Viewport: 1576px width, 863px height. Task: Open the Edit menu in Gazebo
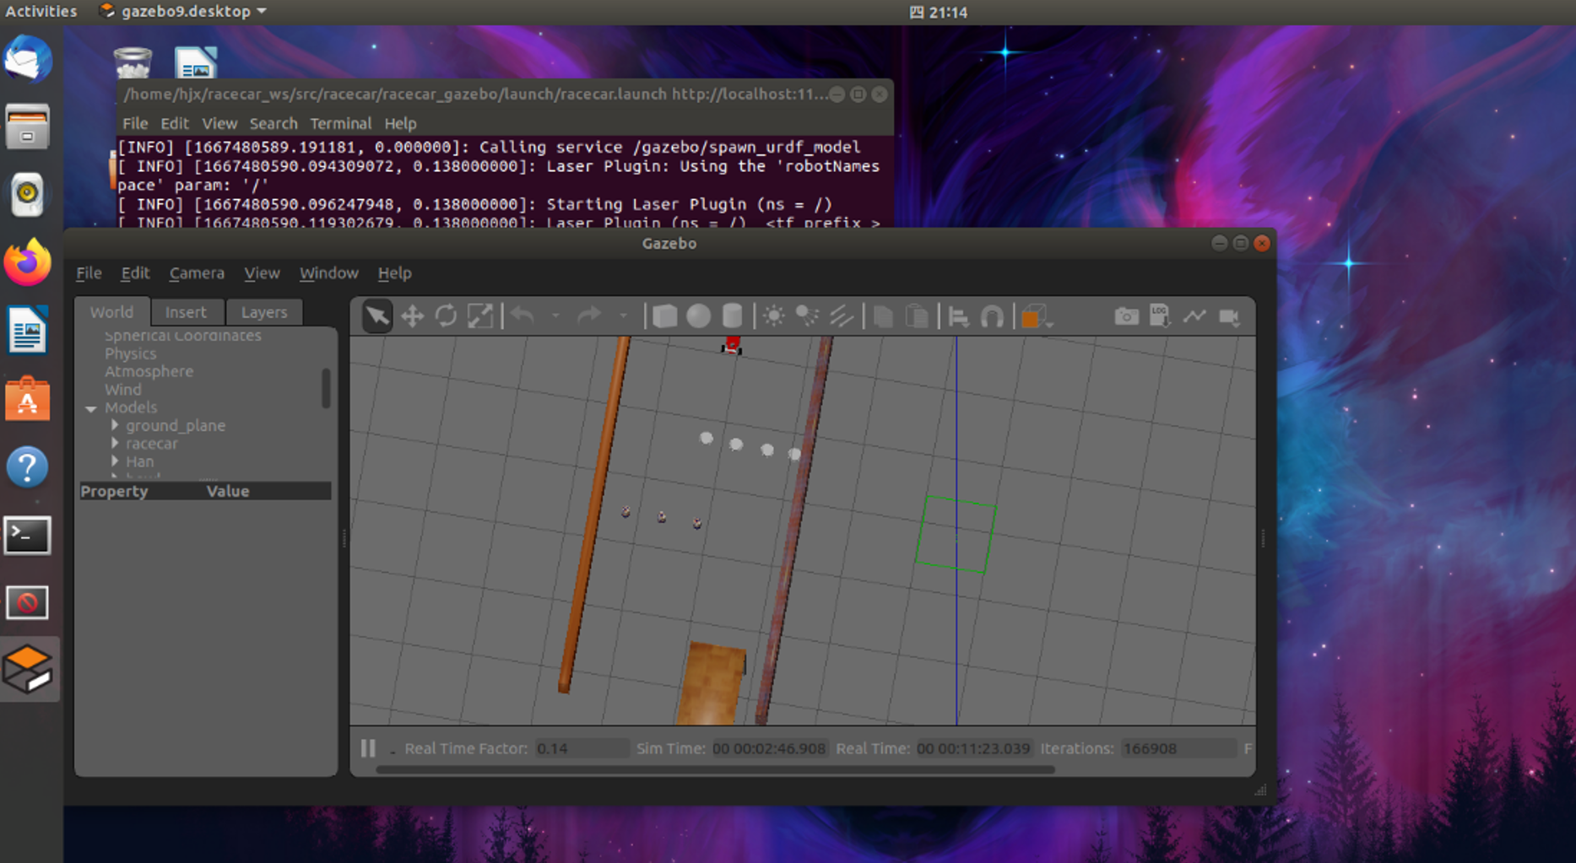(x=135, y=272)
